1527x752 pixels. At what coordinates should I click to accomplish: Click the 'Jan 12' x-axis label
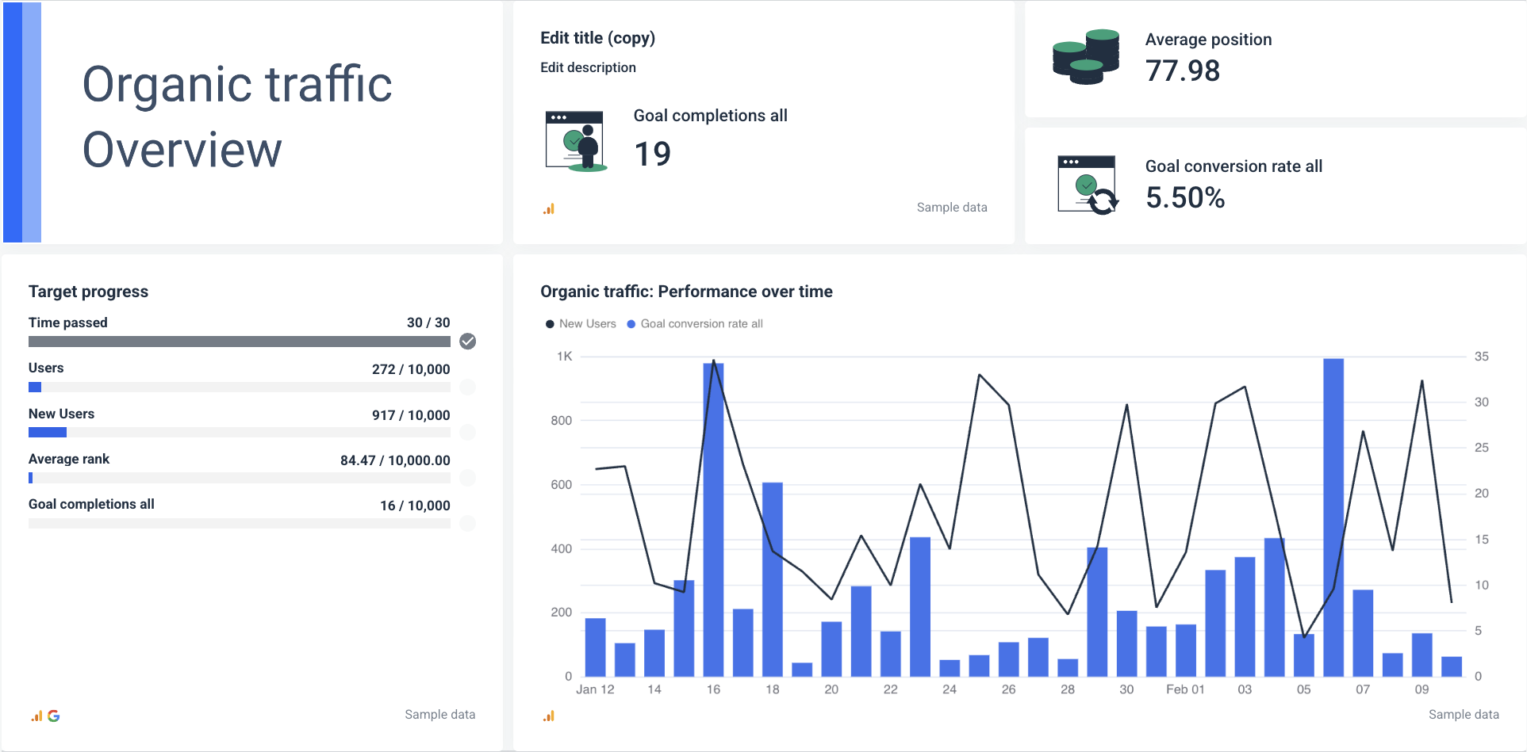point(595,689)
